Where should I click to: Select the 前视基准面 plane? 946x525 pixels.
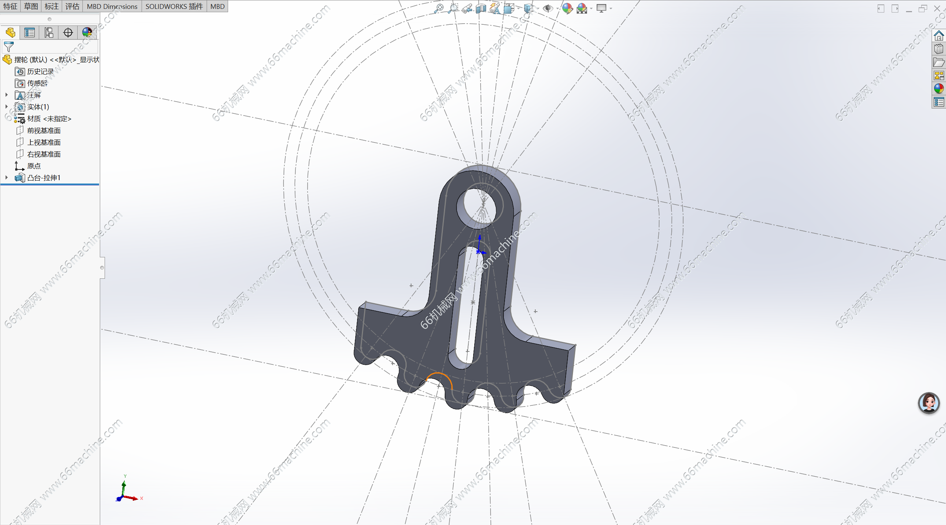[x=38, y=130]
